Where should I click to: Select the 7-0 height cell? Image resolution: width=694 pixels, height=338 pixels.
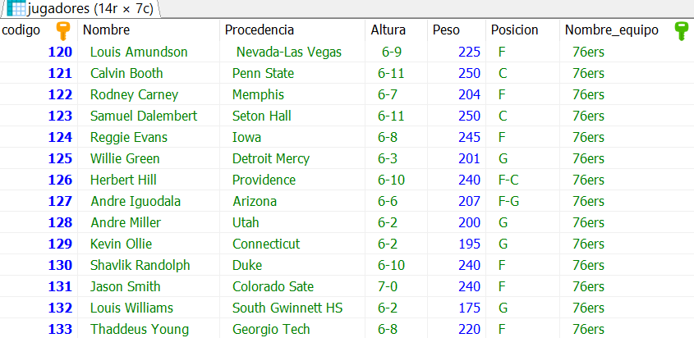396,287
